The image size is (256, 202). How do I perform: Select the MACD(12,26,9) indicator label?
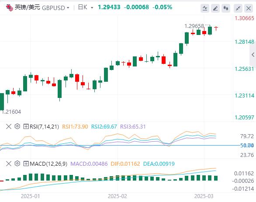pyautogui.click(x=48, y=164)
